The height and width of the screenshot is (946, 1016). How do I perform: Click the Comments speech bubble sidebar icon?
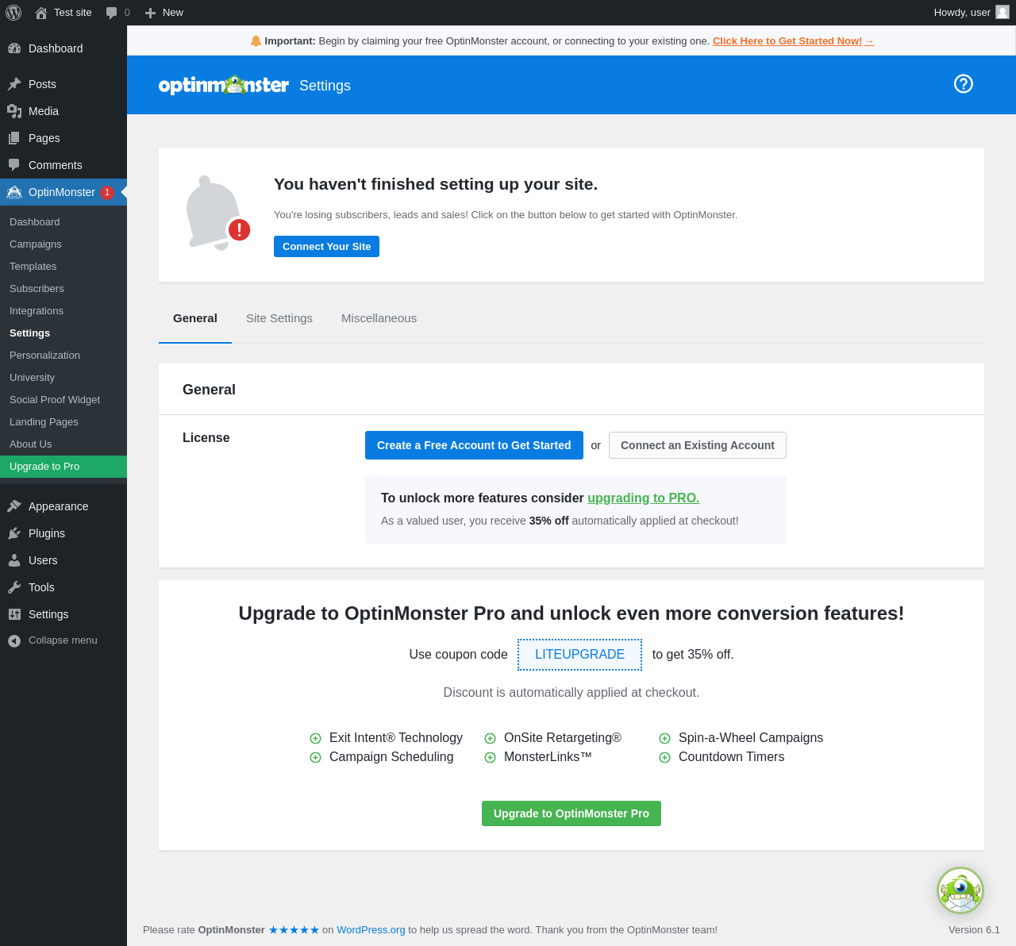click(x=14, y=165)
